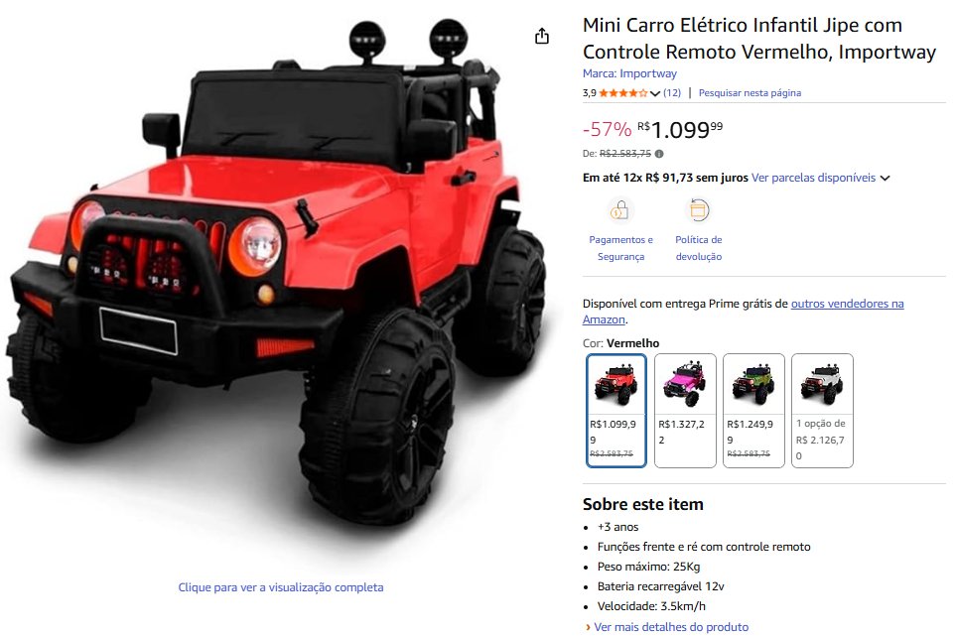Select the red jeep color swatch
Screen dimensions: 956x637
[616, 411]
